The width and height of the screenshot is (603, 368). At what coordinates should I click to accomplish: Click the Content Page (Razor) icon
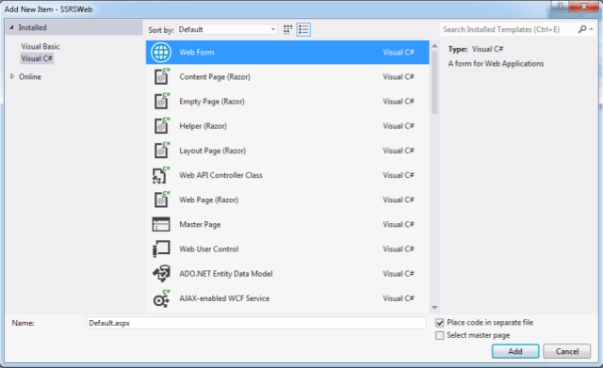point(161,76)
